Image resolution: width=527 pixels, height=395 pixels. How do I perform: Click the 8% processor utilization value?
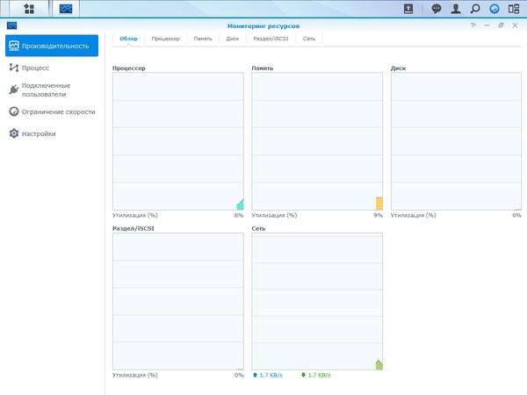tap(239, 215)
